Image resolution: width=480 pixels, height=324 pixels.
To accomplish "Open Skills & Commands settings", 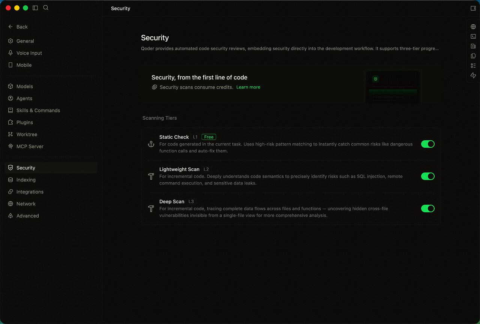I will [x=51, y=110].
